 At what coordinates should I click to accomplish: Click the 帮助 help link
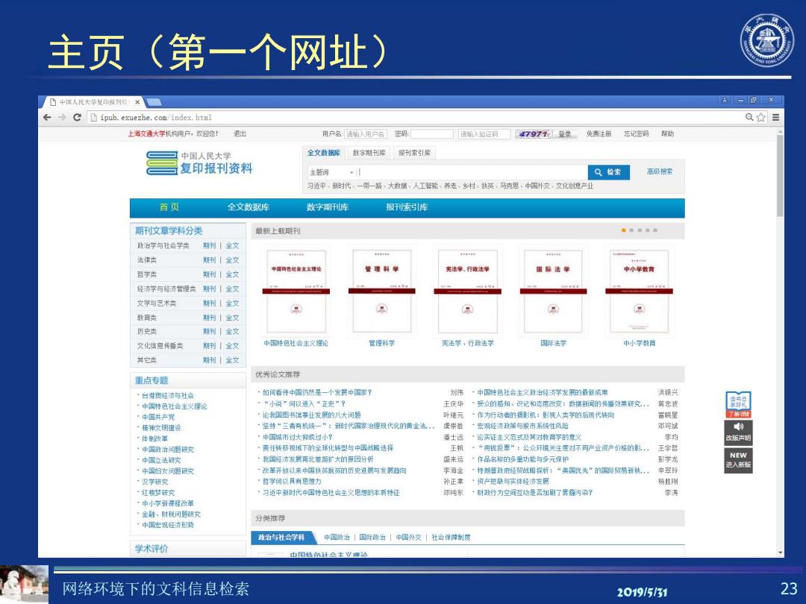click(667, 133)
